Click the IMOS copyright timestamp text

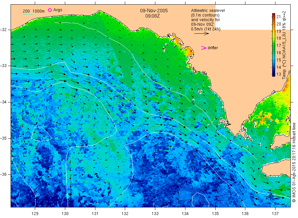[x=294, y=163]
